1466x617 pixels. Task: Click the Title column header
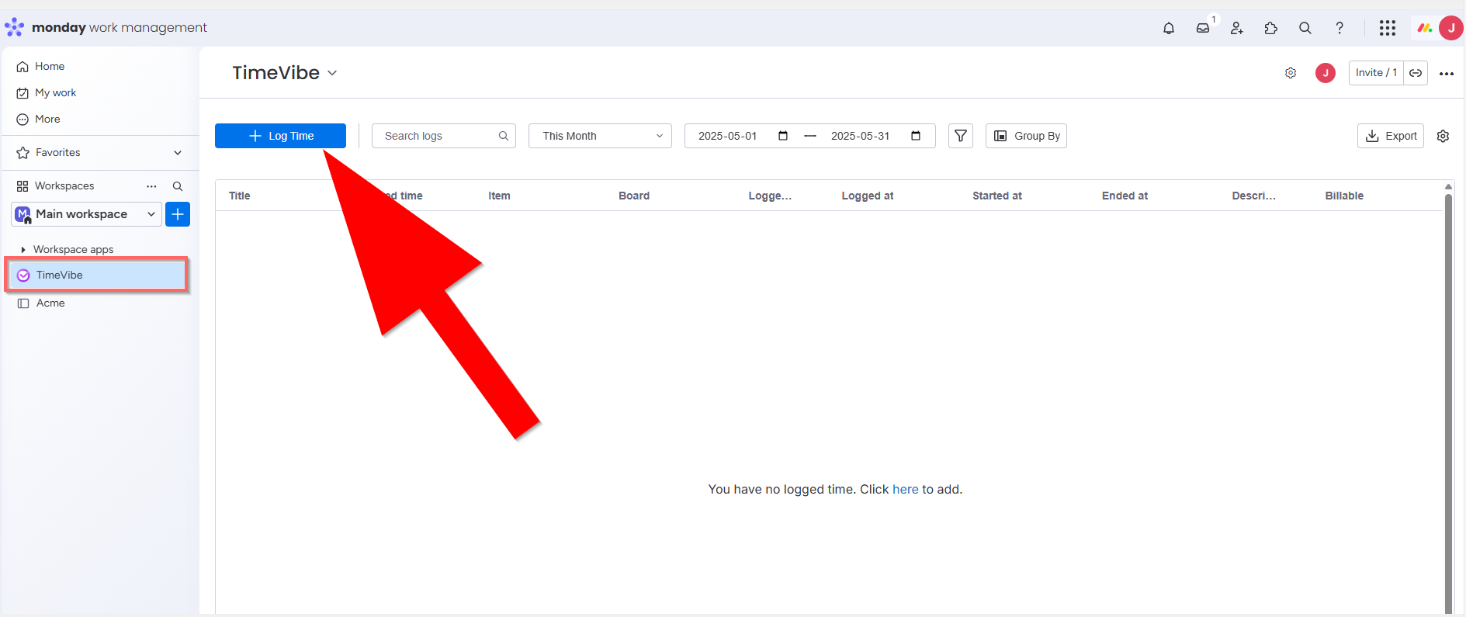click(x=240, y=196)
